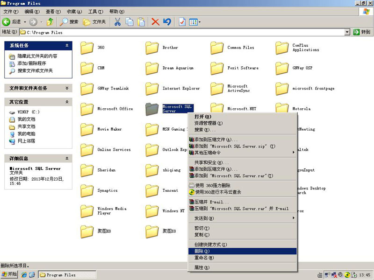Expand the address bar dropdown arrow
The height and width of the screenshot is (280, 374).
coord(347,32)
